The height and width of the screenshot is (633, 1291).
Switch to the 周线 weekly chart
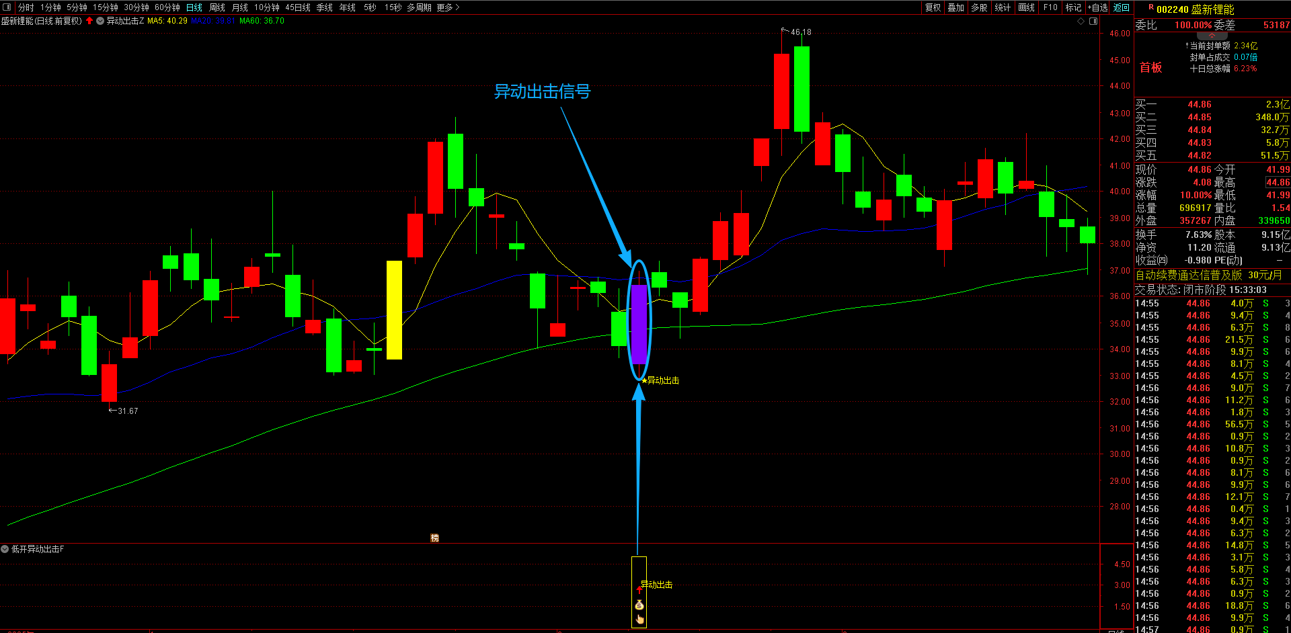tap(217, 7)
